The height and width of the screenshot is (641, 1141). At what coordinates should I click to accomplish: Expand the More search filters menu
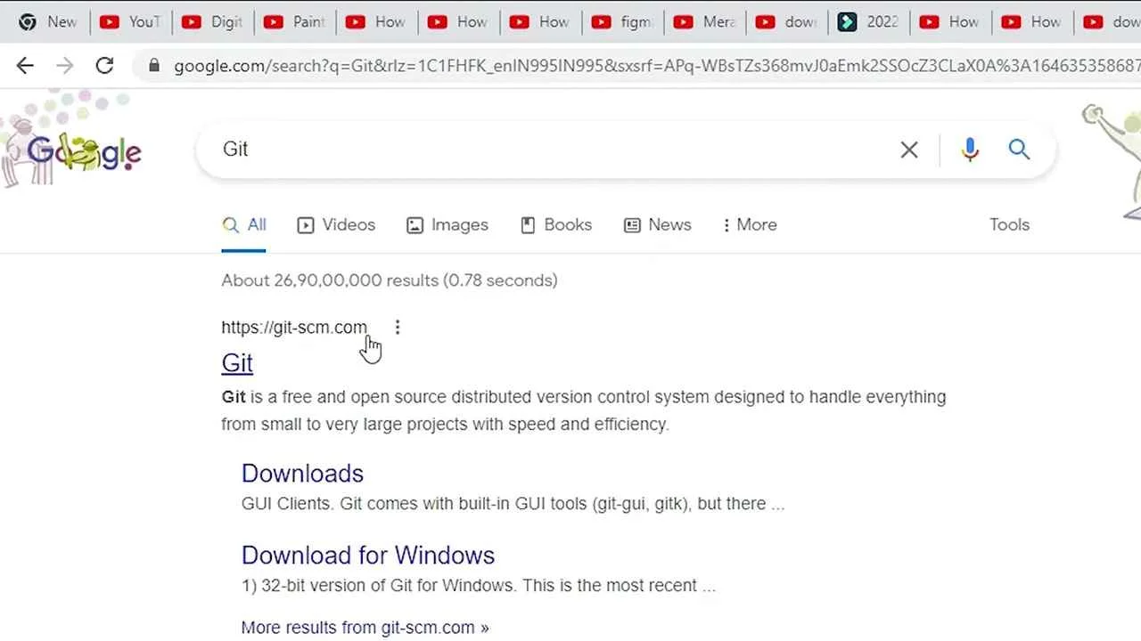(750, 225)
